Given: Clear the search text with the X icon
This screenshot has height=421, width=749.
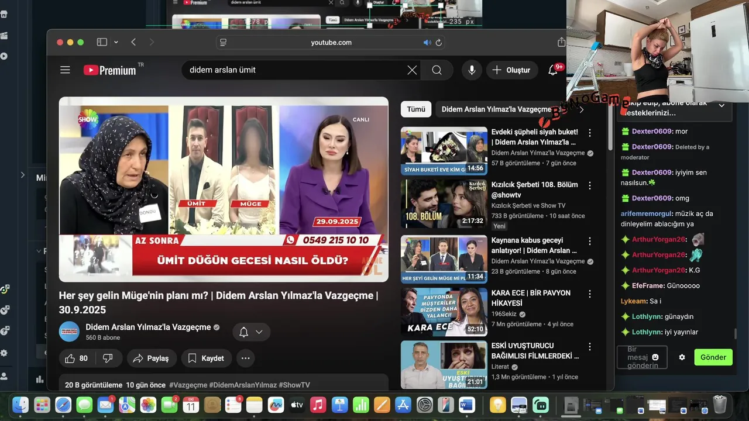Looking at the screenshot, I should [x=412, y=70].
